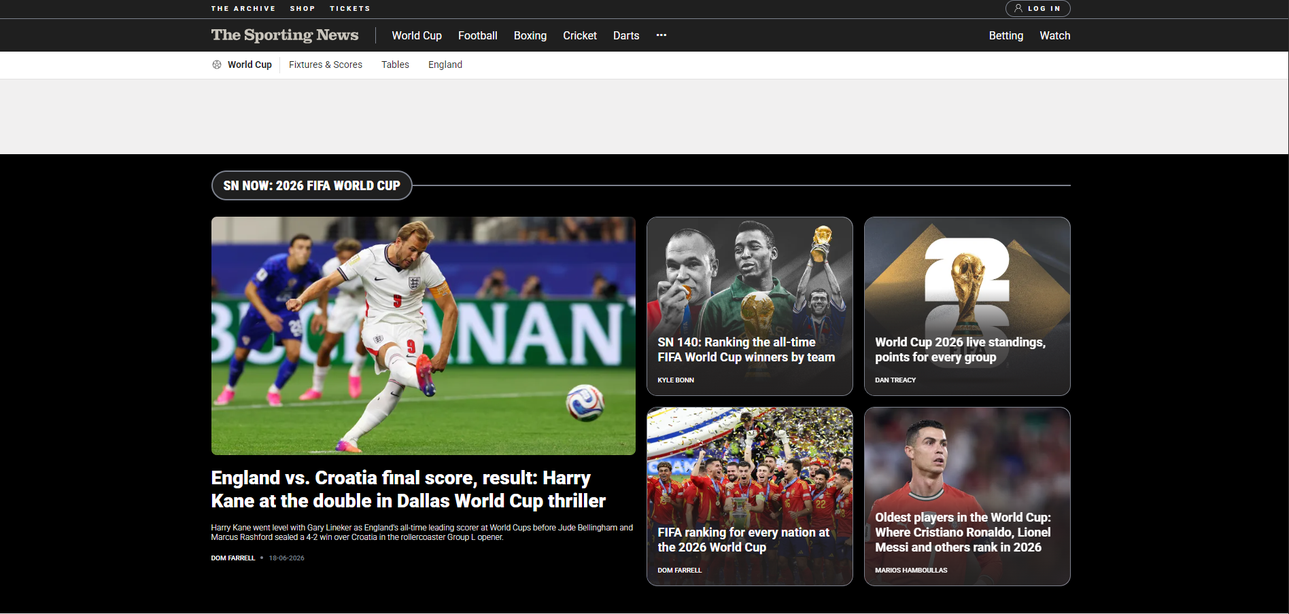
Task: Click the date 18-06-2026
Action: click(x=287, y=558)
